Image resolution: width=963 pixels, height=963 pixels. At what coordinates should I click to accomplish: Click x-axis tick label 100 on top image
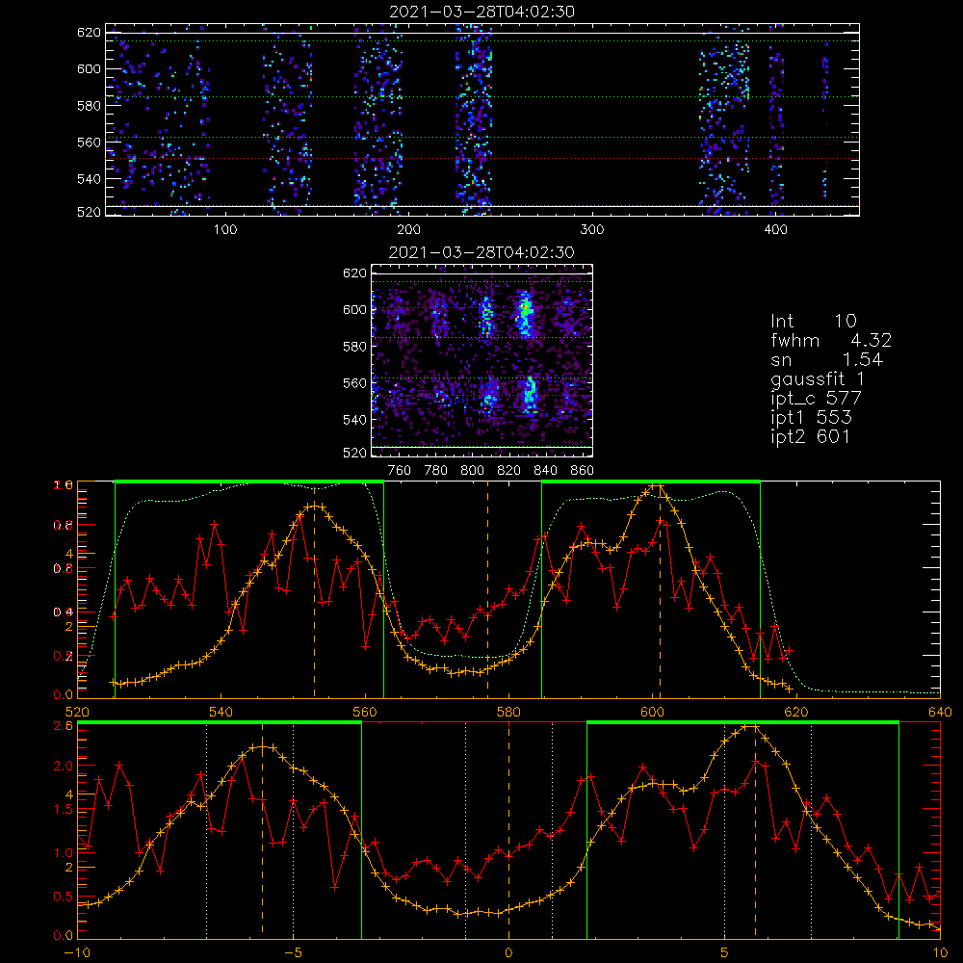(x=225, y=230)
